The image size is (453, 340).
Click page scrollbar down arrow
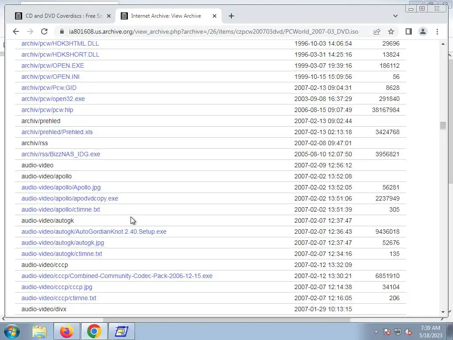[443, 312]
